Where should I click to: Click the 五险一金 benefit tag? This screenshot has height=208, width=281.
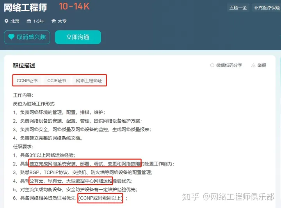click(238, 8)
